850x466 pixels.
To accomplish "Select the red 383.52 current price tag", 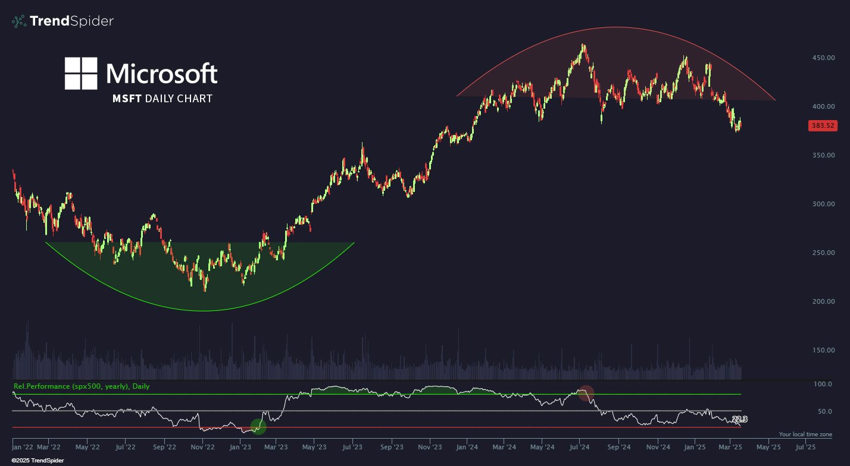I will pyautogui.click(x=822, y=125).
